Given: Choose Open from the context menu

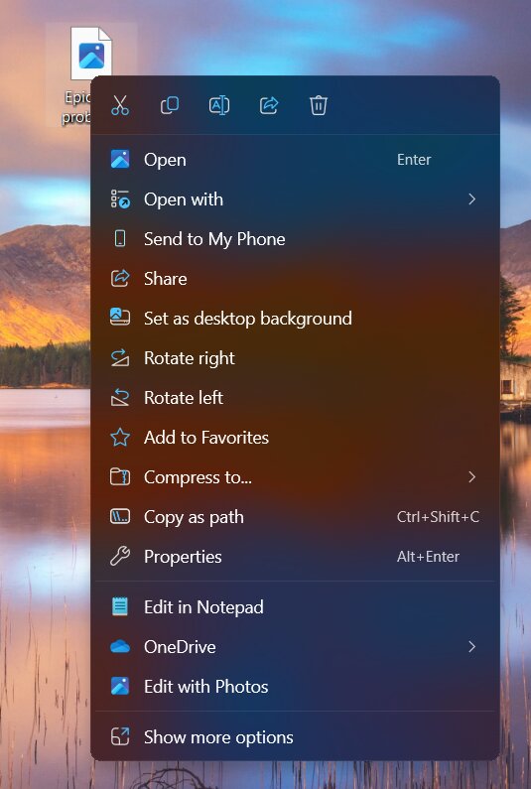Looking at the screenshot, I should (295, 160).
